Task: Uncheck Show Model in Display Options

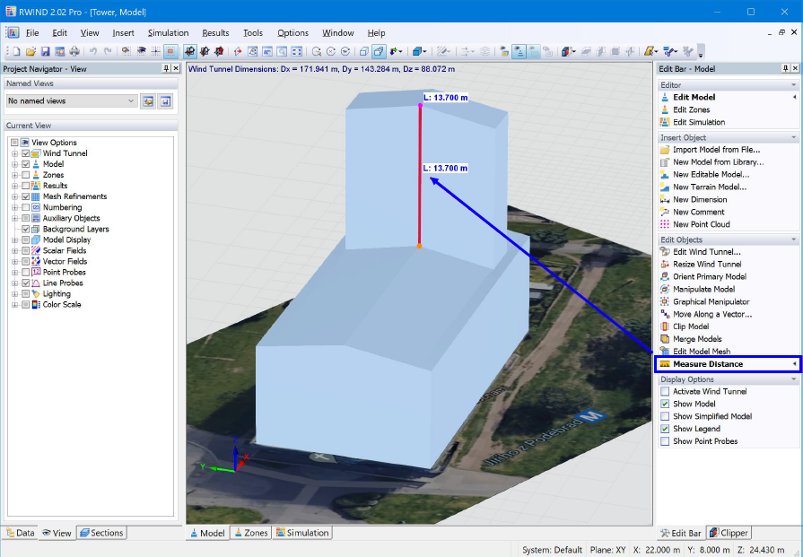Action: tap(666, 404)
